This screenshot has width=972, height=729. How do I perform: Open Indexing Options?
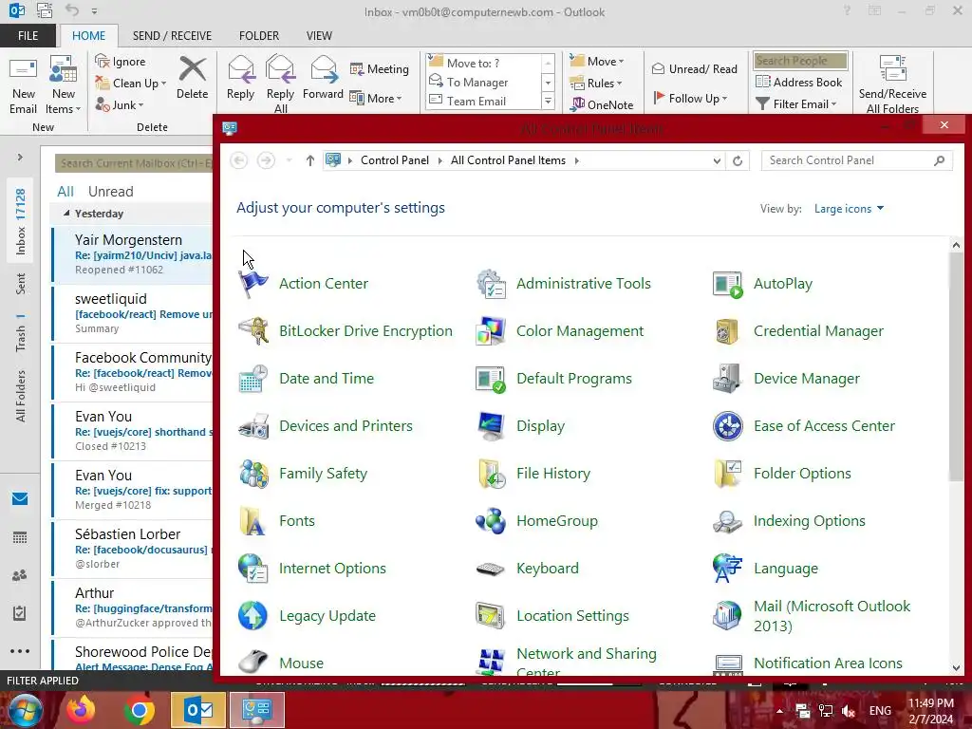789,521
